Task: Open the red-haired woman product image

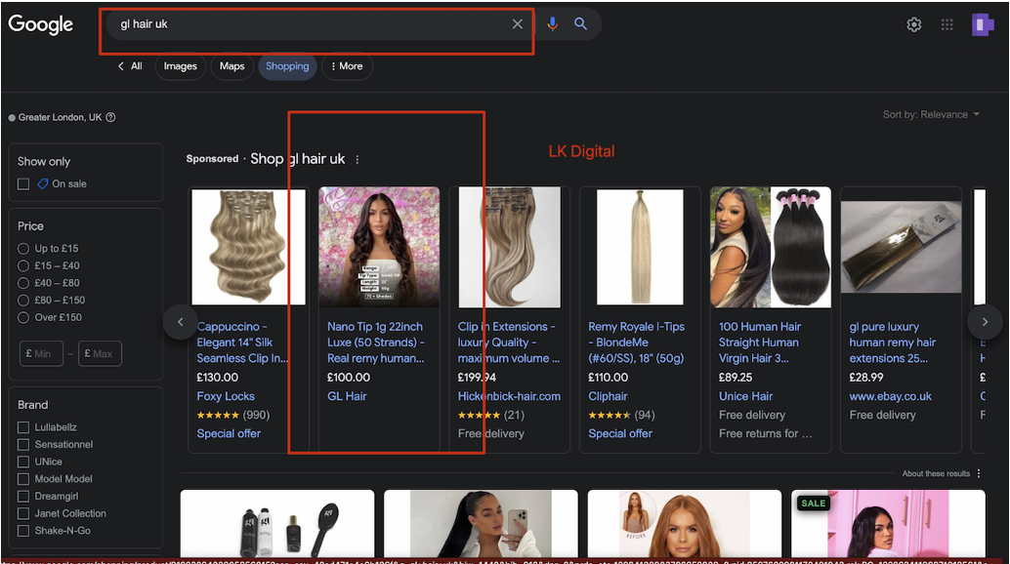Action: 685,523
